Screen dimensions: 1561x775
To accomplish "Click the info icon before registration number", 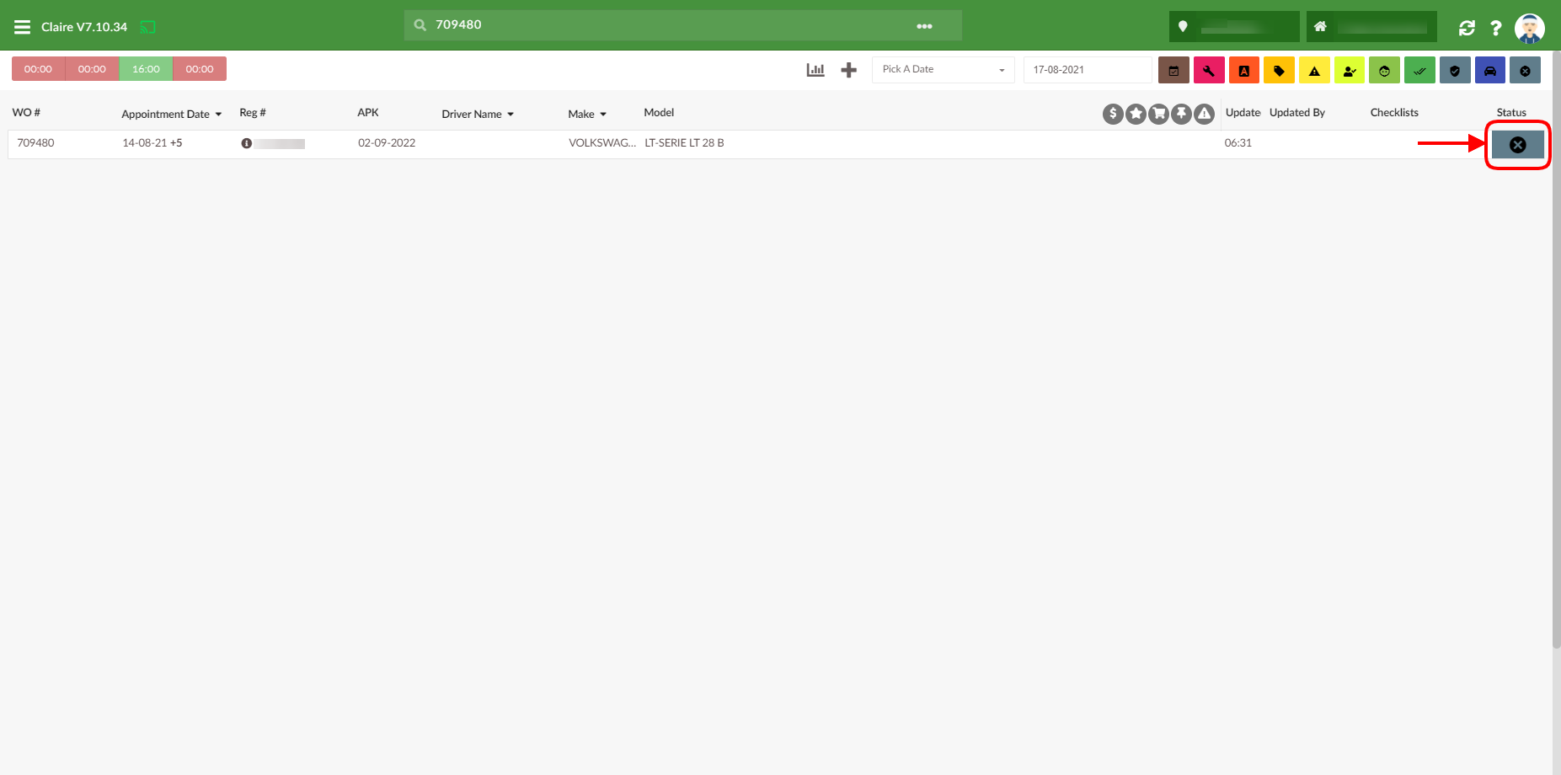I will coord(247,143).
